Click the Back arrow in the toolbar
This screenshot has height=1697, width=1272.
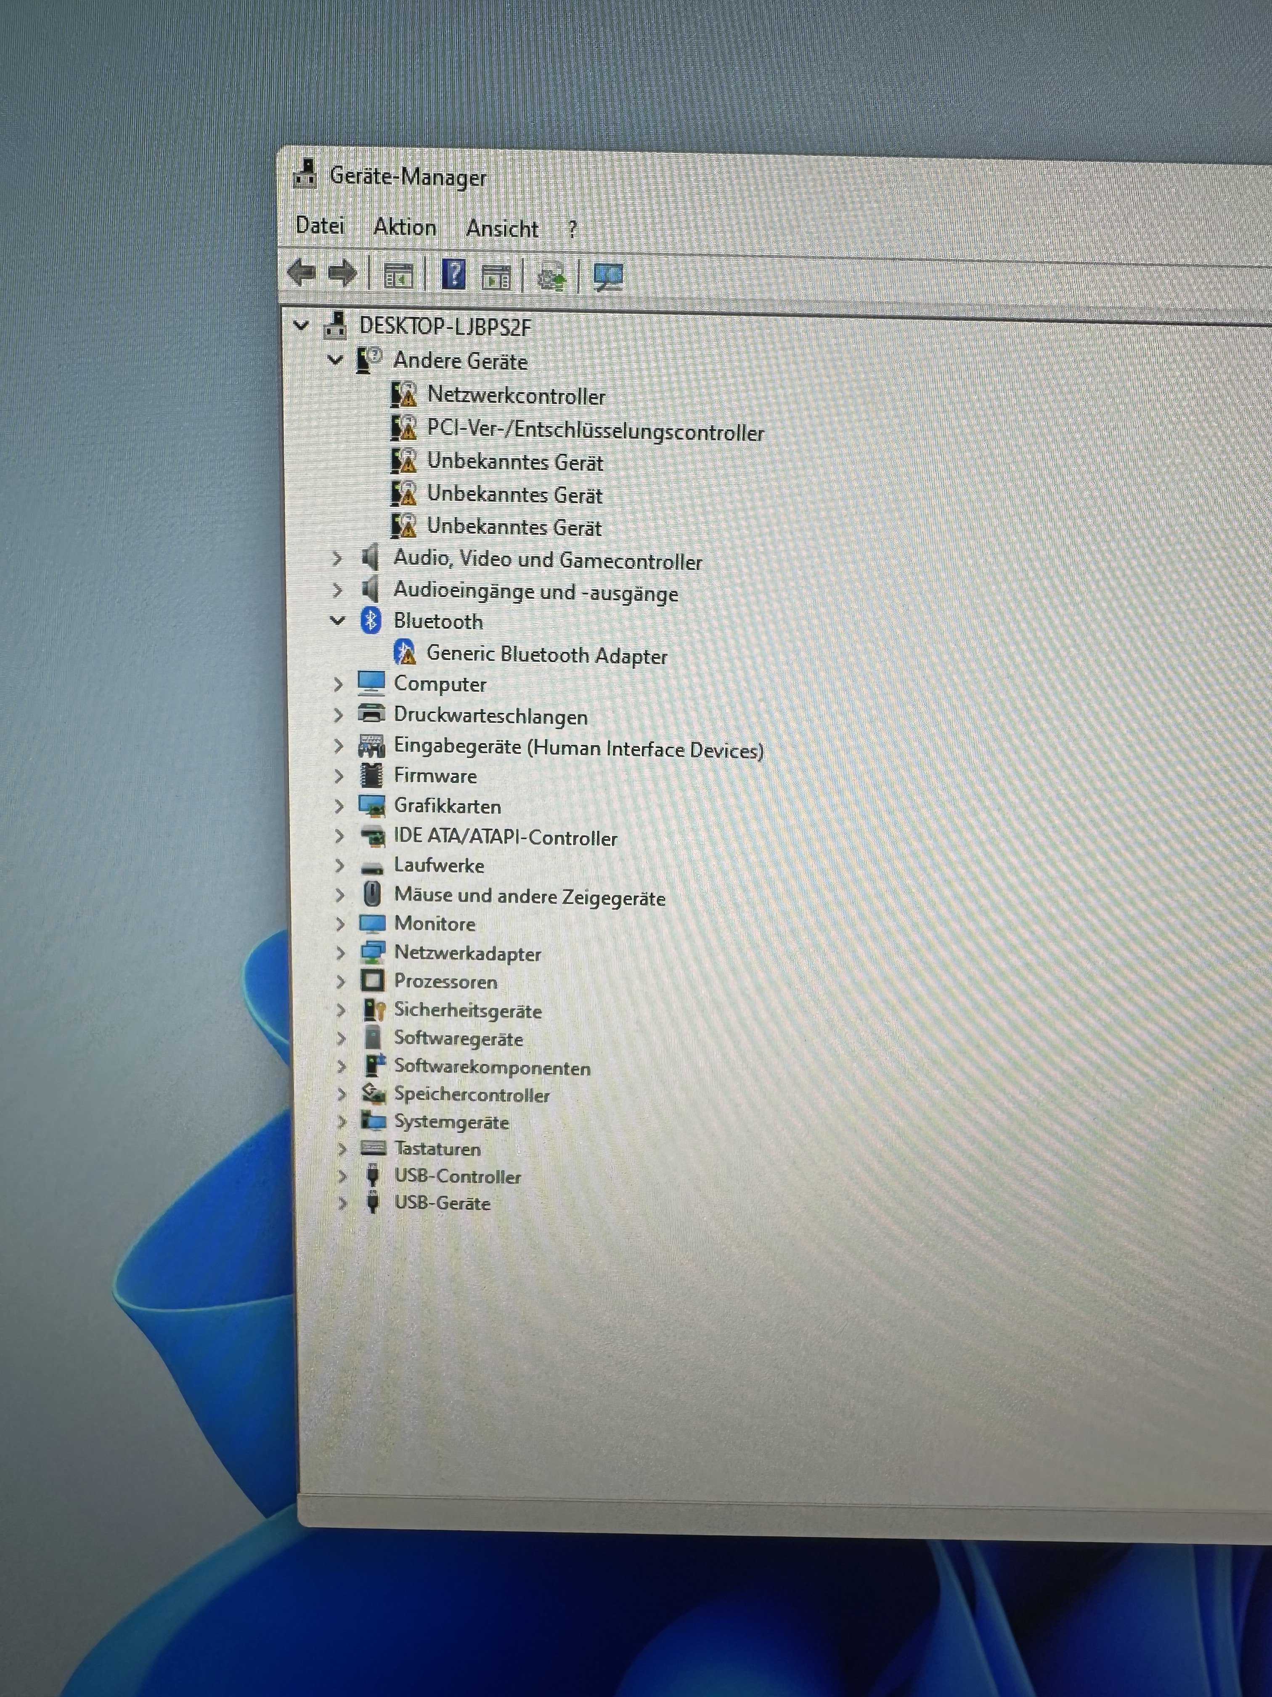pyautogui.click(x=301, y=273)
